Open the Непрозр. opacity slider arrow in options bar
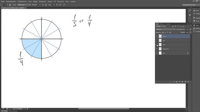200x112 pixels. point(43,5)
